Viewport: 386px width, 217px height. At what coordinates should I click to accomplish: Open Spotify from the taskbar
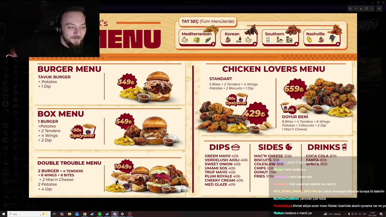[x=100, y=214]
